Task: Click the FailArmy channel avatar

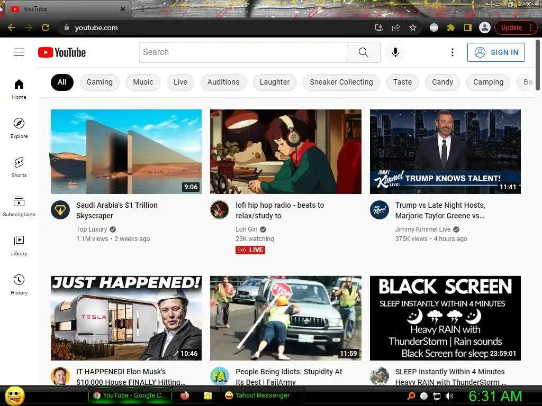Action: pos(220,376)
